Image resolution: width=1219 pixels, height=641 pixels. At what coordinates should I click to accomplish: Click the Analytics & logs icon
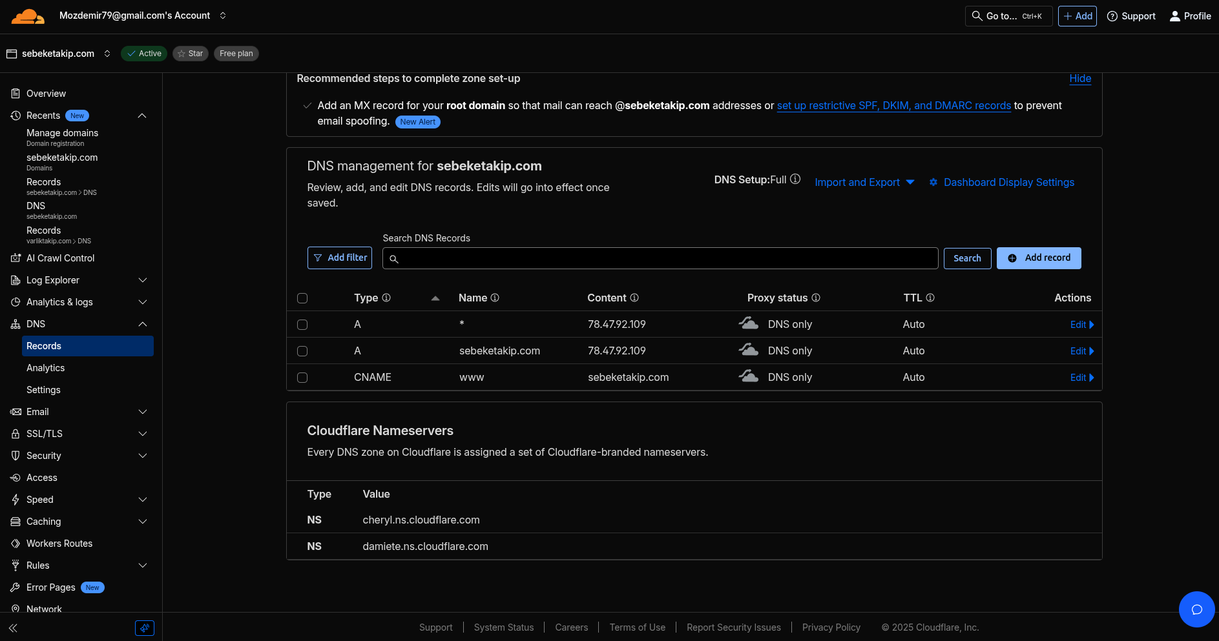16,302
